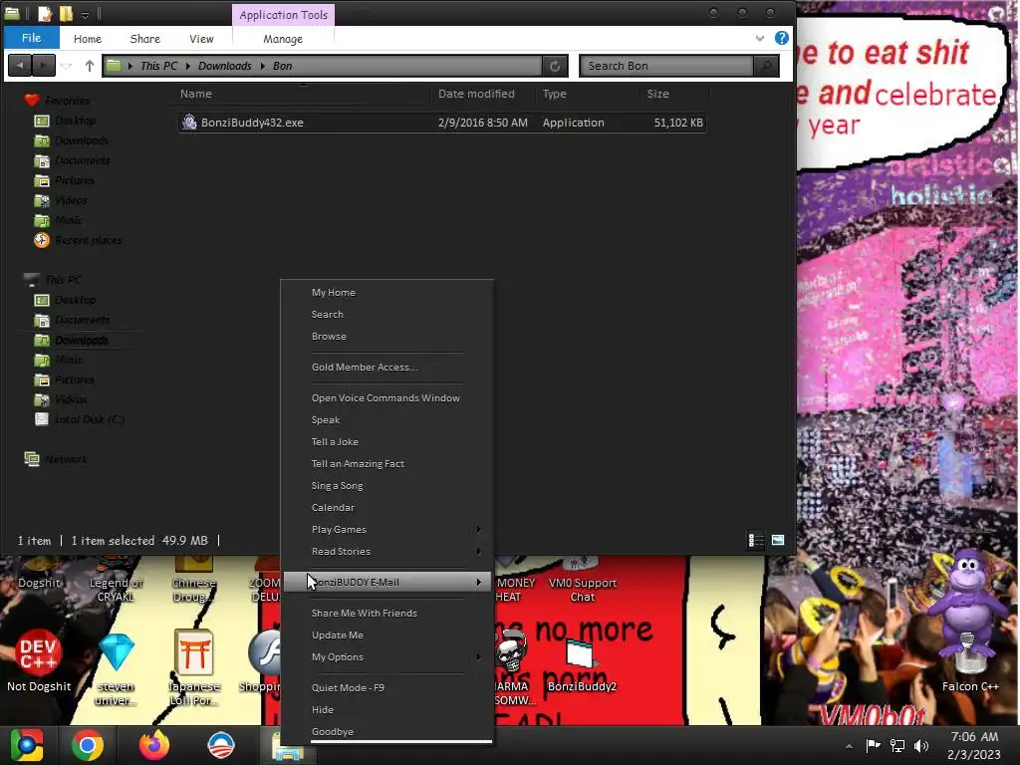Click breadcrumb arrow after This PC
The height and width of the screenshot is (765, 1020).
(x=187, y=66)
